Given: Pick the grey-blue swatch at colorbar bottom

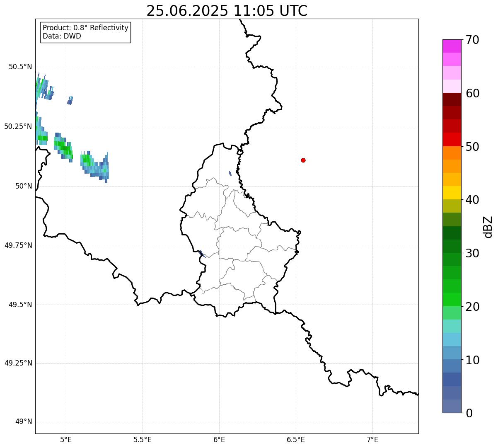Looking at the screenshot, I should tap(452, 406).
